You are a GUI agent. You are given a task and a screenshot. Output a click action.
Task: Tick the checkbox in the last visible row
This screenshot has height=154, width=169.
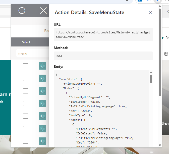click(x=26, y=141)
